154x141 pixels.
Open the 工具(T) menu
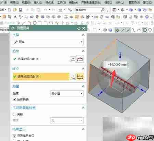pyautogui.click(x=61, y=2)
